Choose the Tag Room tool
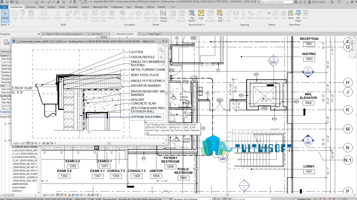The height and width of the screenshot is (200, 357). [x=192, y=16]
